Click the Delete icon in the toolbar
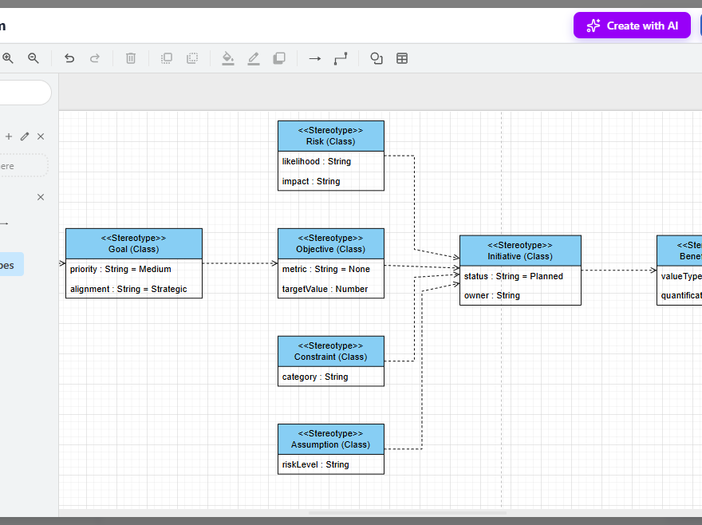The height and width of the screenshot is (525, 702). point(130,58)
